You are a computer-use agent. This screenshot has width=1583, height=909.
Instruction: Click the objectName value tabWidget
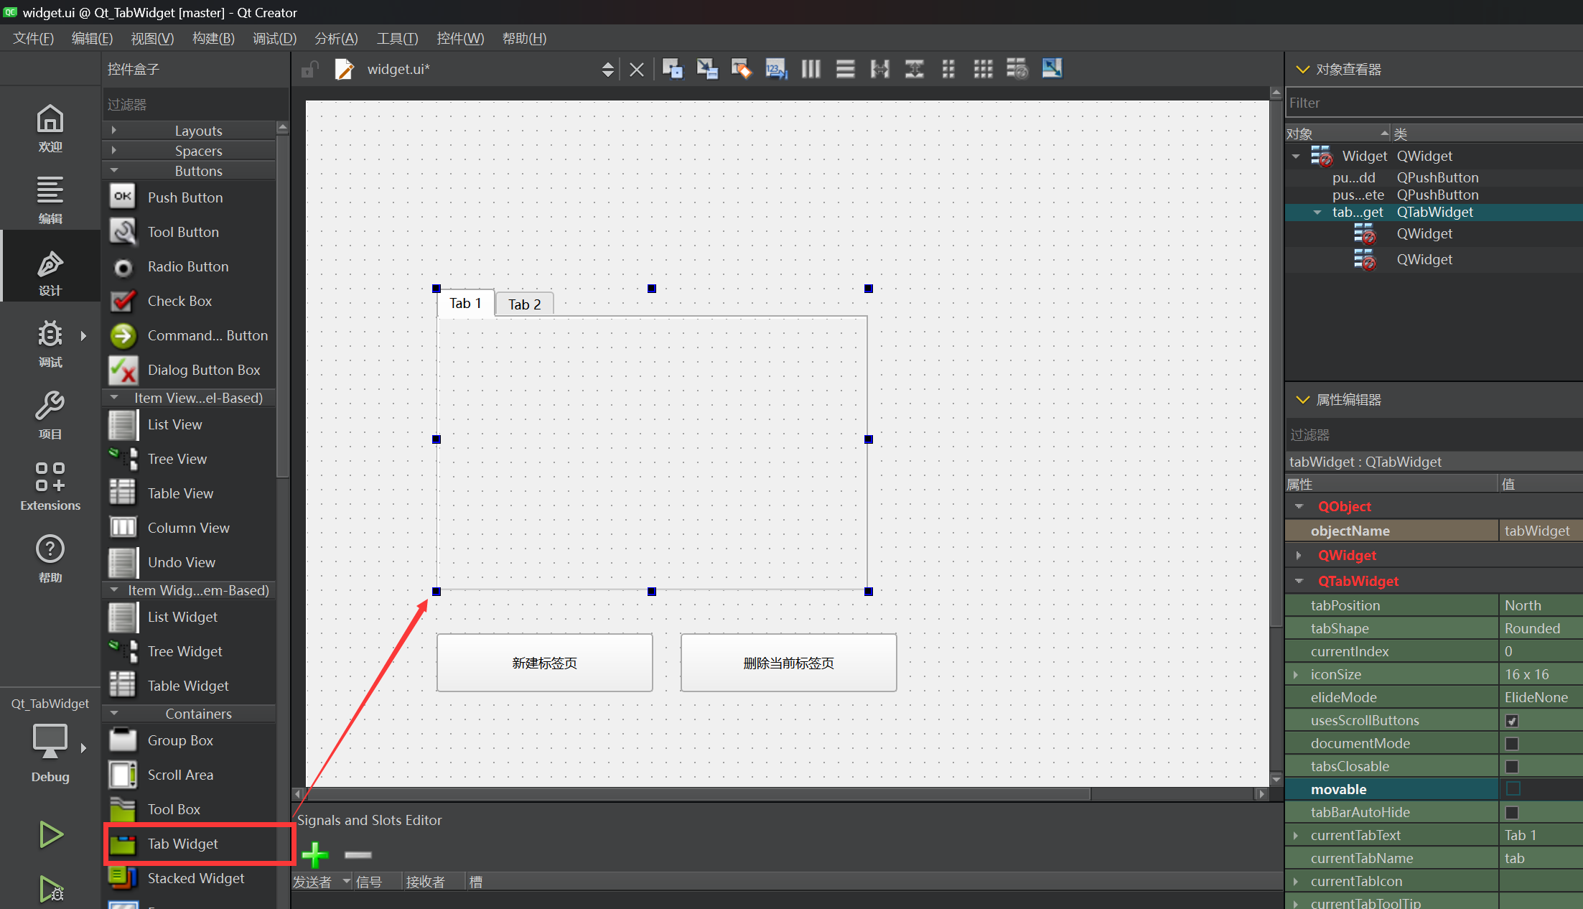[1541, 531]
